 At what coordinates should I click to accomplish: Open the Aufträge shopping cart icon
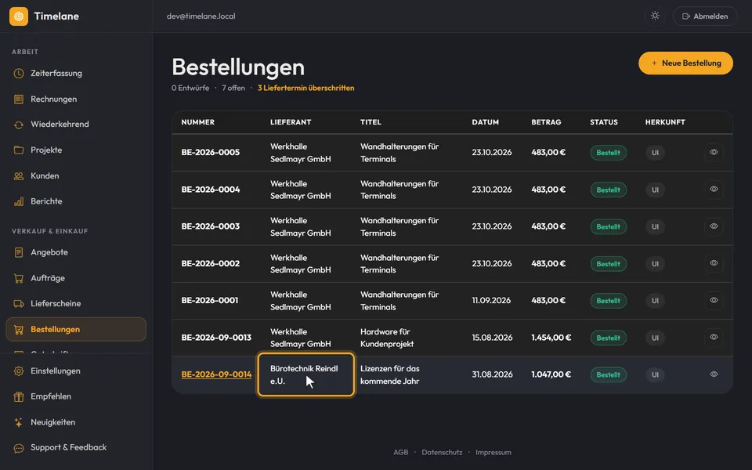click(x=19, y=278)
